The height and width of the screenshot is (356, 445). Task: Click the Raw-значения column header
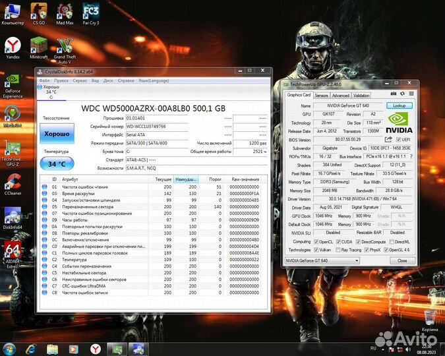click(x=245, y=179)
